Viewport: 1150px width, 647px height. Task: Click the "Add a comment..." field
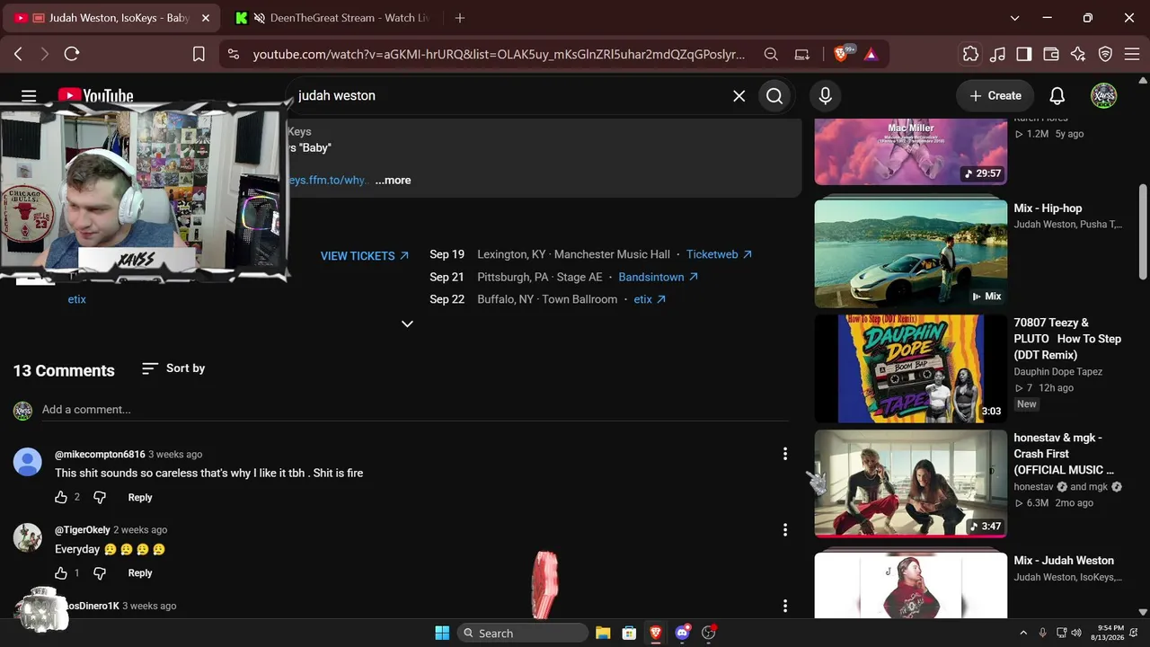click(x=415, y=410)
